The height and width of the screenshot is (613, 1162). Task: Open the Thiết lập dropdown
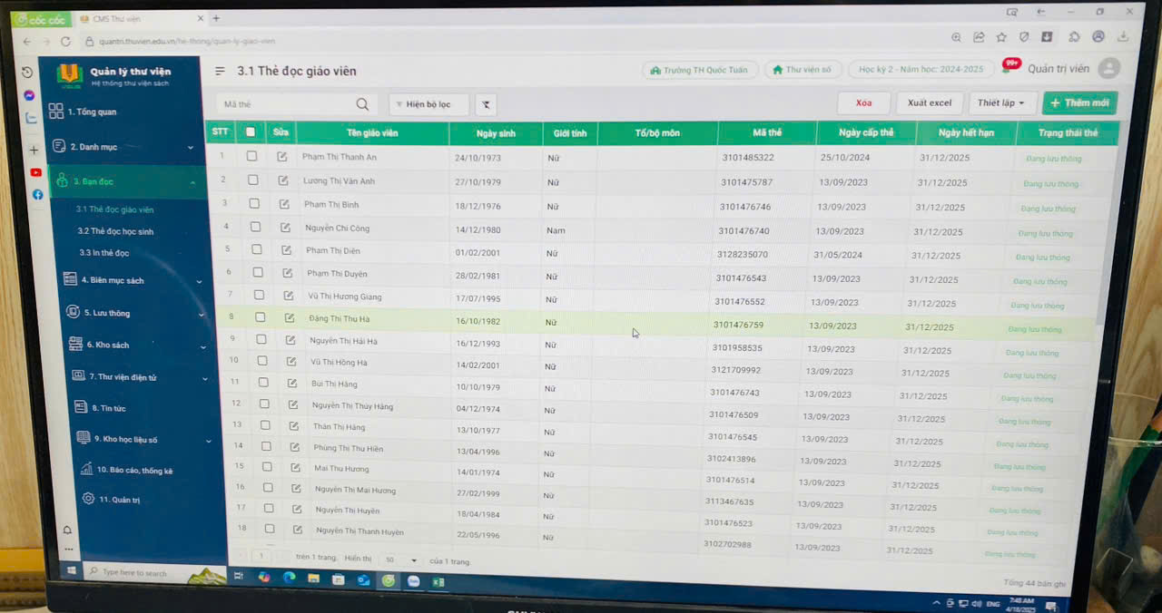(x=1002, y=103)
